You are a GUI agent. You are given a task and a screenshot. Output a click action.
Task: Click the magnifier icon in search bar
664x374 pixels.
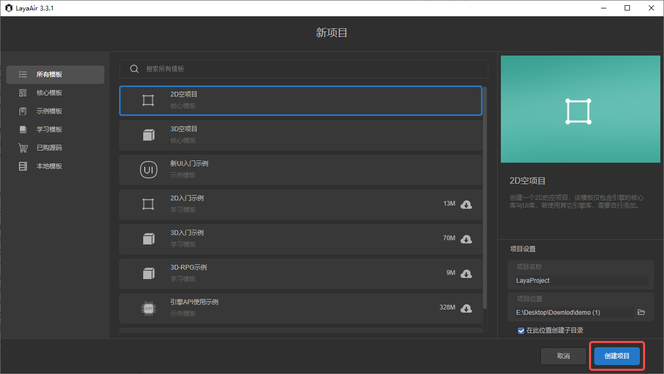134,69
